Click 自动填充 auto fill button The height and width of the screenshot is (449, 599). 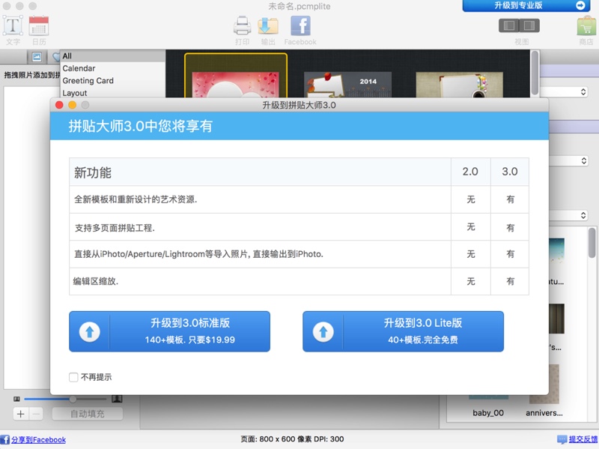click(x=88, y=414)
